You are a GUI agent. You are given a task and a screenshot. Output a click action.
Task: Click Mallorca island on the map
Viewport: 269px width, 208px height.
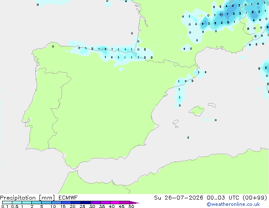point(196,111)
